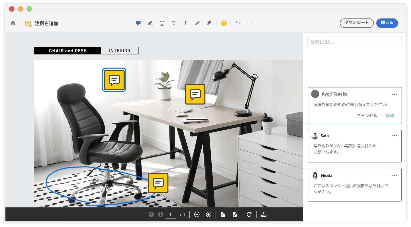Image resolution: width=411 pixels, height=227 pixels.
Task: Select the highlighter tool
Action: click(x=150, y=23)
